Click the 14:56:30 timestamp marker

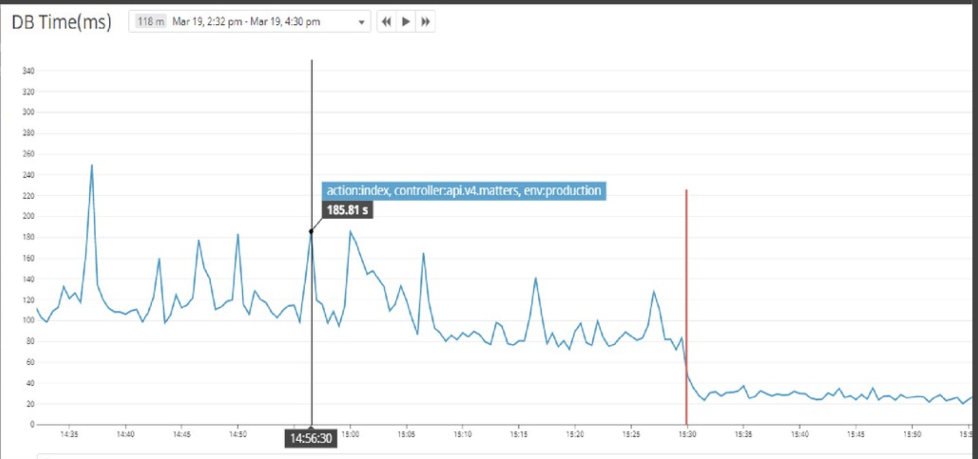(311, 439)
